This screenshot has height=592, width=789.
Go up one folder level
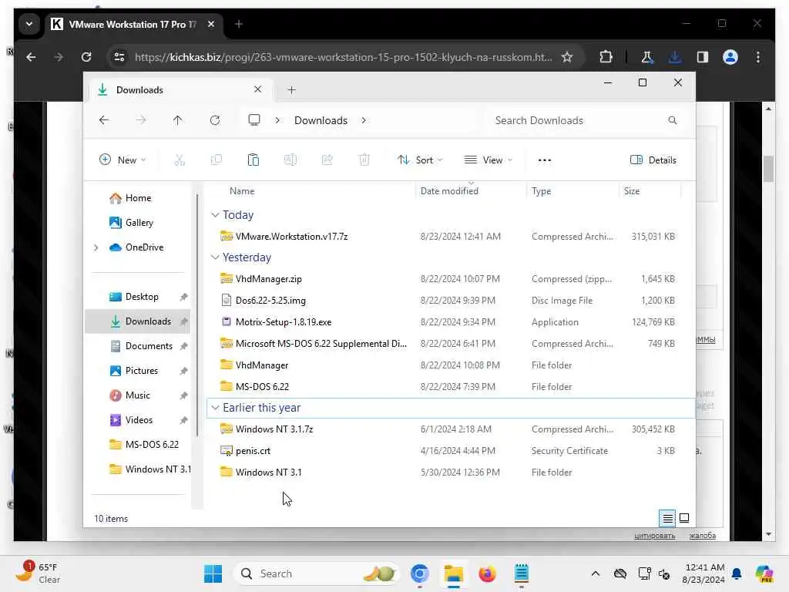pyautogui.click(x=178, y=120)
